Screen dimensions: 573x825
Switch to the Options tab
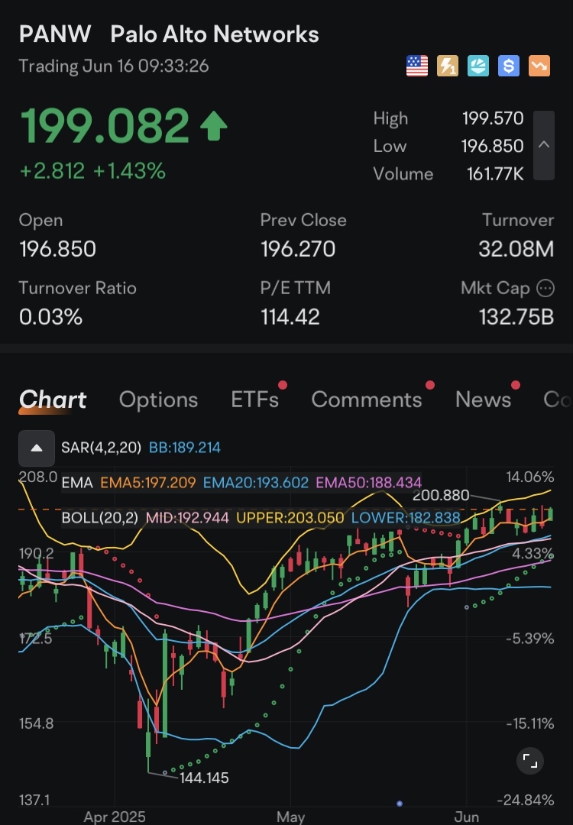click(x=158, y=400)
